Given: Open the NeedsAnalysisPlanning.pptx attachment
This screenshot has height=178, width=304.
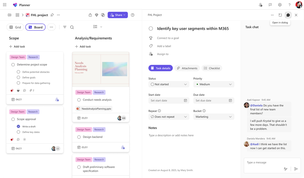Looking at the screenshot, I should coord(94,109).
